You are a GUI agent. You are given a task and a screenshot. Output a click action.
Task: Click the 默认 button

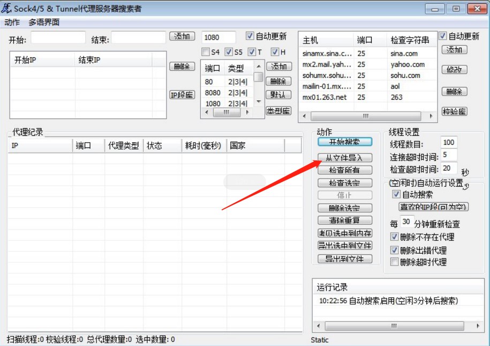278,94
